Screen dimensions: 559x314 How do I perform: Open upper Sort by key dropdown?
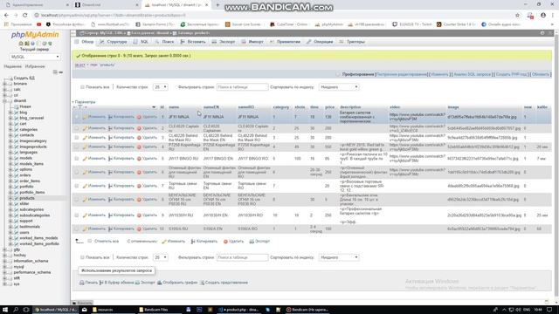pos(339,87)
